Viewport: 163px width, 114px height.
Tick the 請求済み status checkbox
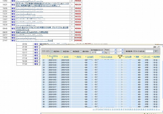81,51
